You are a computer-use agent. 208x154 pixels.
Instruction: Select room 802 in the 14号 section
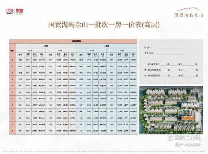(20, 92)
